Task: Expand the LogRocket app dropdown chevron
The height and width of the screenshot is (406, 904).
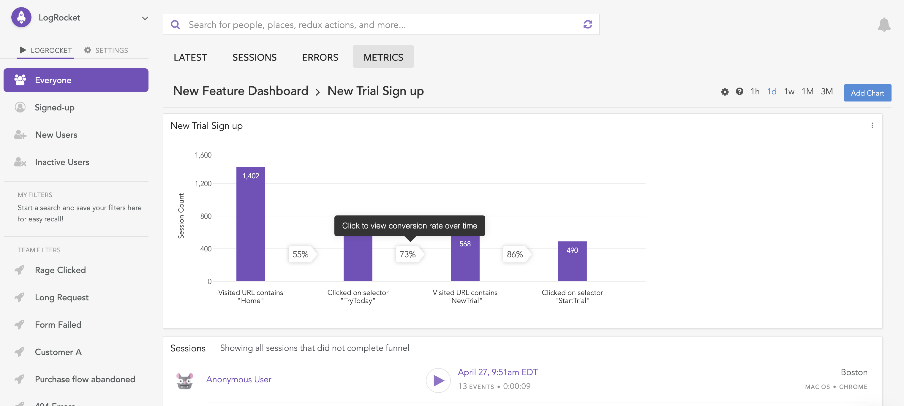Action: [x=145, y=18]
